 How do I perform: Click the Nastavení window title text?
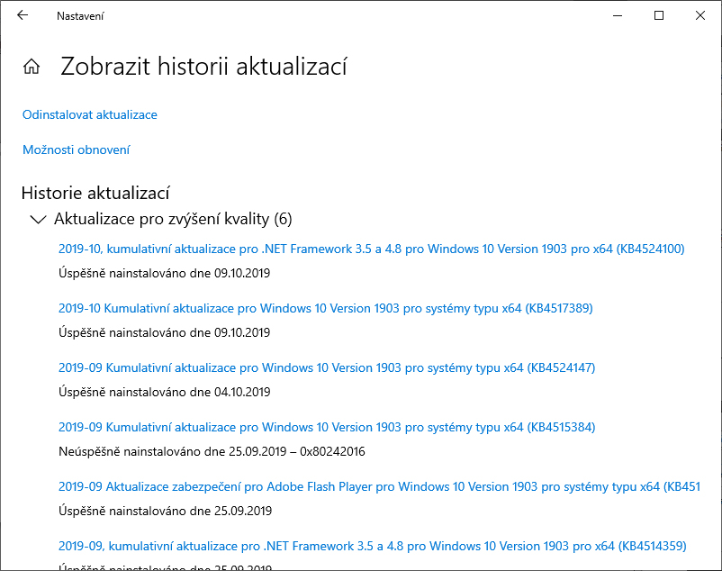[x=79, y=15]
